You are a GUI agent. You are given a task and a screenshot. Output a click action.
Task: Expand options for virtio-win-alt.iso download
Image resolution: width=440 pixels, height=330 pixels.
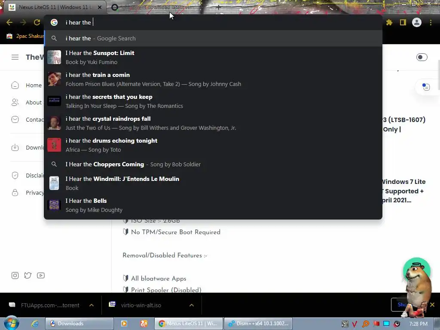192,306
